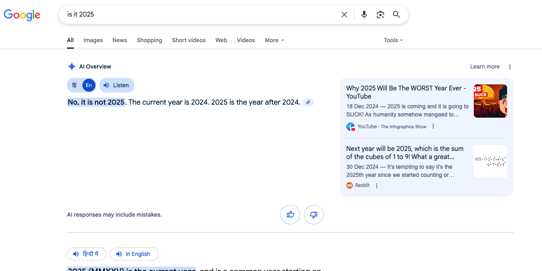The image size is (542, 271).
Task: Click the 'AI Overview' heading text
Action: pyautogui.click(x=95, y=67)
